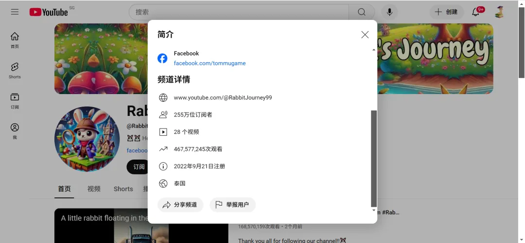The image size is (525, 243).
Task: Click the dialog scrollbar down arrow
Action: (374, 210)
